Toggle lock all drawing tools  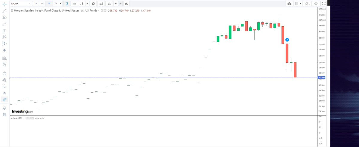[x=4, y=86]
